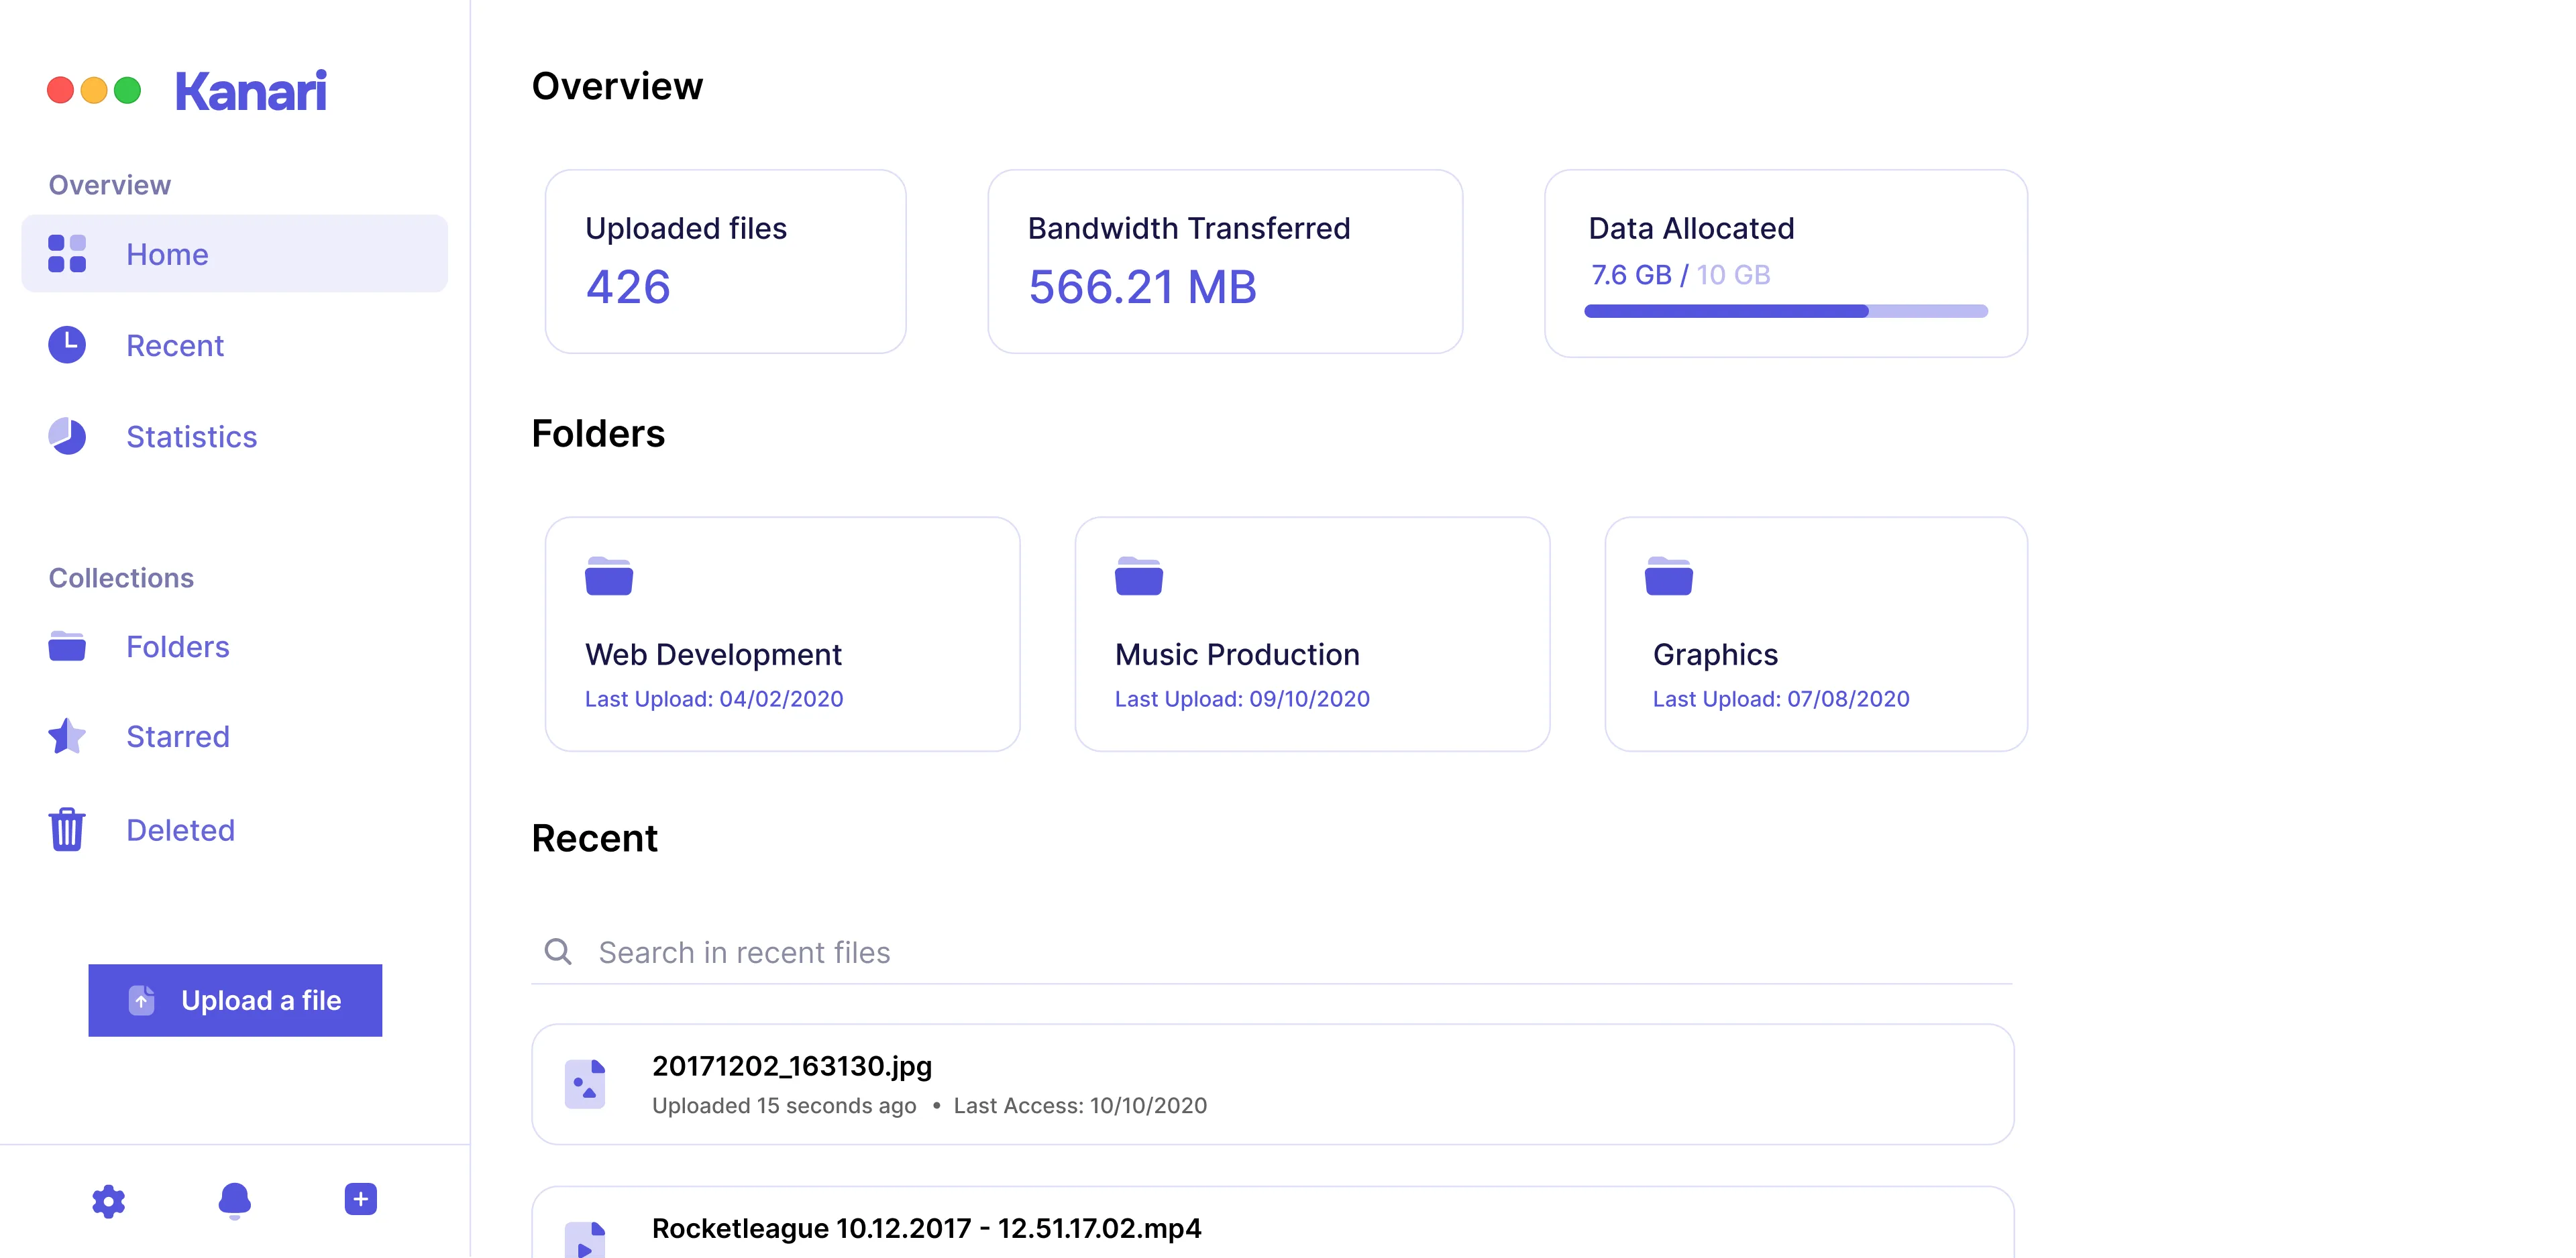Click the Recent clock icon

[67, 345]
